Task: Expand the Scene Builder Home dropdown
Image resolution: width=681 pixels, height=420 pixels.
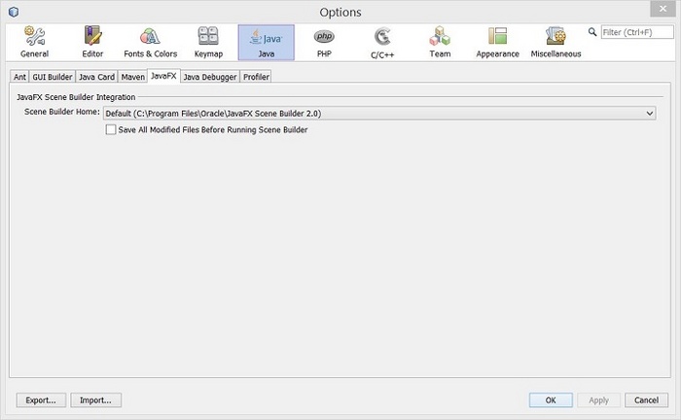Action: pyautogui.click(x=649, y=113)
